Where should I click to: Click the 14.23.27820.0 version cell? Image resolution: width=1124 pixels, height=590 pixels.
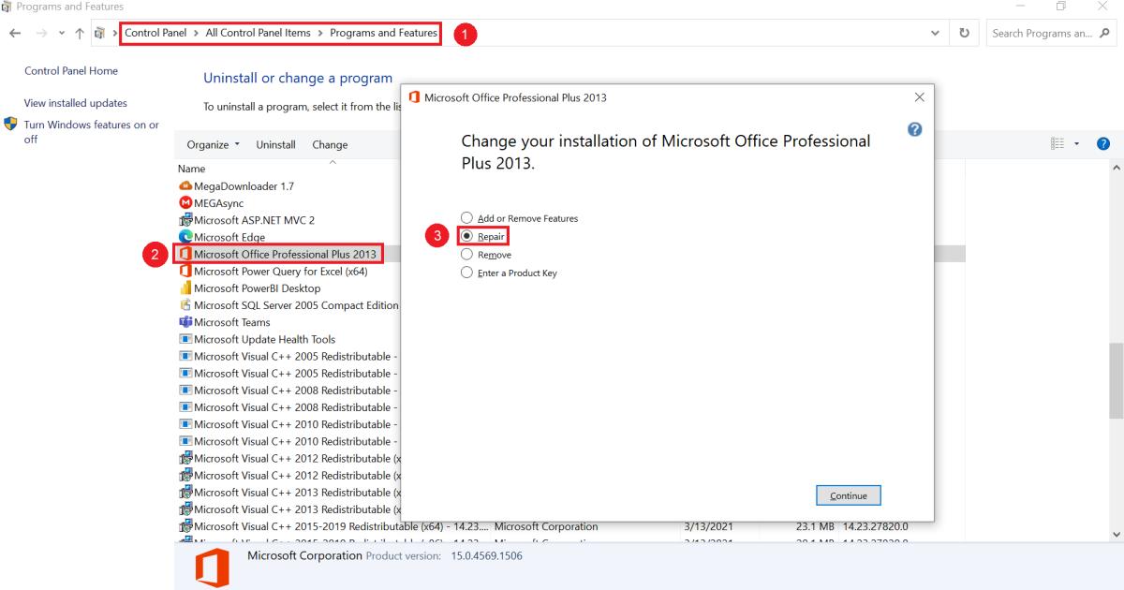click(x=875, y=526)
